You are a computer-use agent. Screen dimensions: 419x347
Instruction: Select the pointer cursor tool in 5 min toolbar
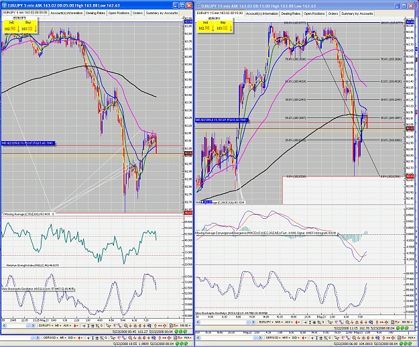click(108, 326)
